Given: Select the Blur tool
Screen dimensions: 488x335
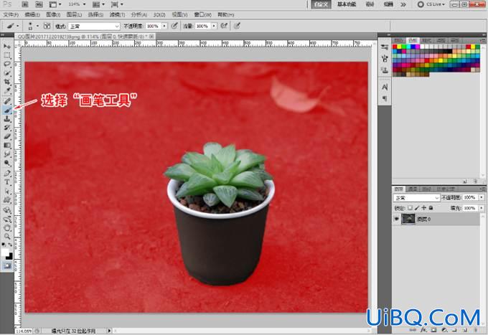Looking at the screenshot, I should (x=7, y=154).
